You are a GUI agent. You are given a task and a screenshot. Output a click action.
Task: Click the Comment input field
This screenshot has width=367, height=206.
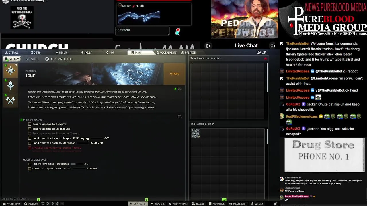click(x=142, y=31)
